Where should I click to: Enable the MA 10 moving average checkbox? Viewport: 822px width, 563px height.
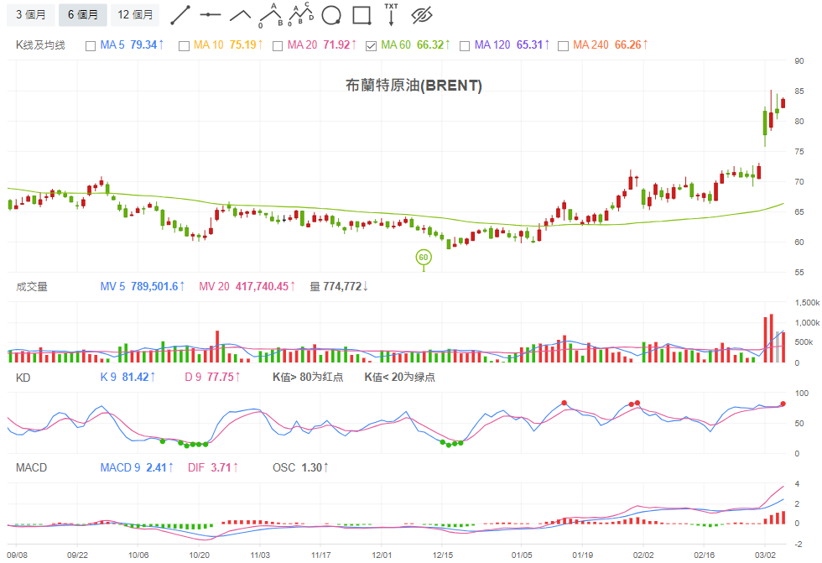[x=184, y=45]
